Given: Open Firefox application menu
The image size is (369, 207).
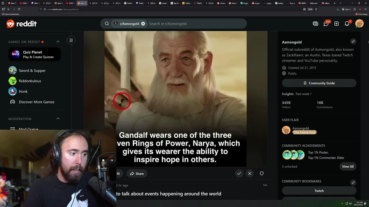Looking at the screenshot, I should click(365, 9).
